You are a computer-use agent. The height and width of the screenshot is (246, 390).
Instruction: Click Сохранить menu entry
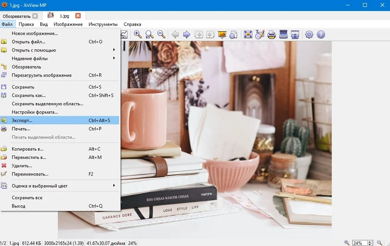(x=60, y=87)
